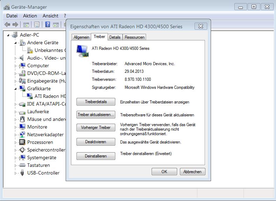The height and width of the screenshot is (201, 276).
Task: Click the forward arrow toolbar icon
Action: [15, 24]
